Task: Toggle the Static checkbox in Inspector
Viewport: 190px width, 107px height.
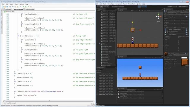Action: click(x=183, y=11)
